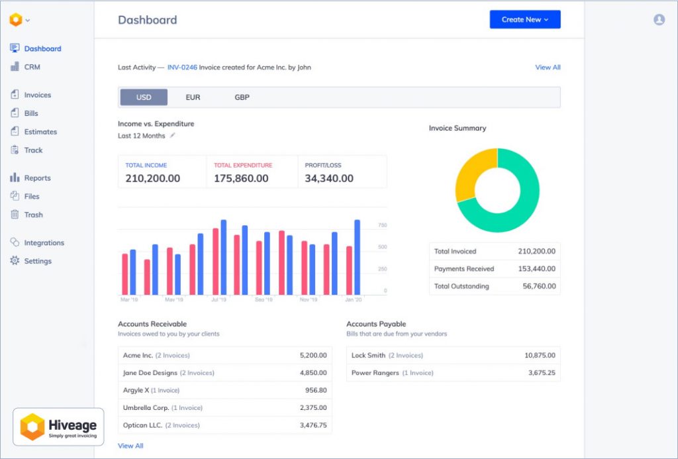Click the Invoices icon in sidebar
This screenshot has height=459, width=678.
(15, 95)
